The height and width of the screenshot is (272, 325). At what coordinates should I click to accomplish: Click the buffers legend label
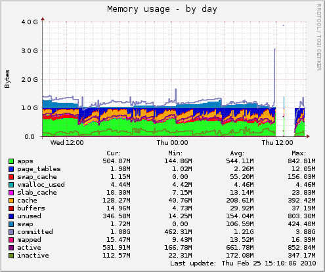pos(31,208)
